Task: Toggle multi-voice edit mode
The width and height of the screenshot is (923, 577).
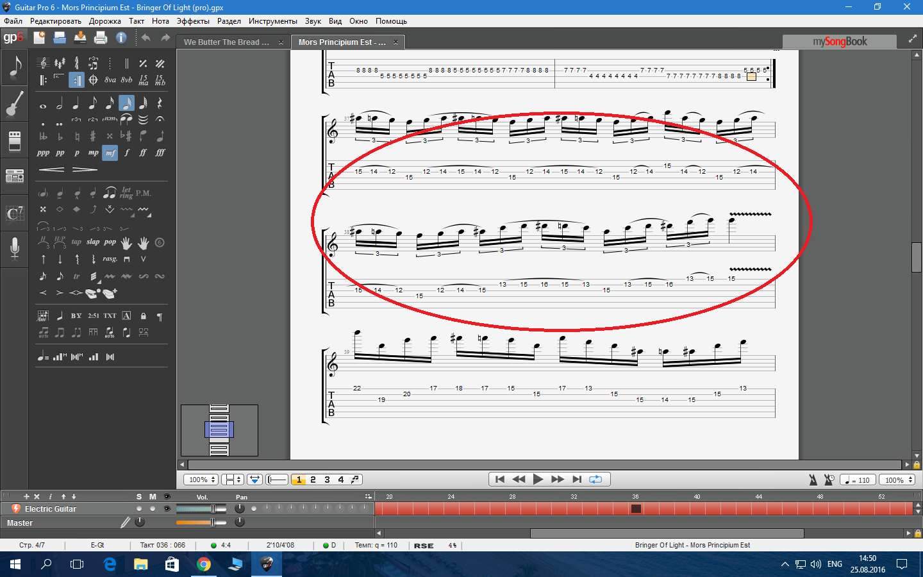Action: click(x=355, y=480)
